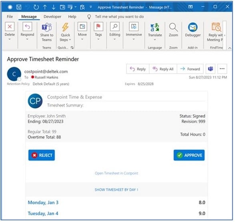The height and width of the screenshot is (222, 235).
Task: Click the Forward button
Action: (190, 69)
